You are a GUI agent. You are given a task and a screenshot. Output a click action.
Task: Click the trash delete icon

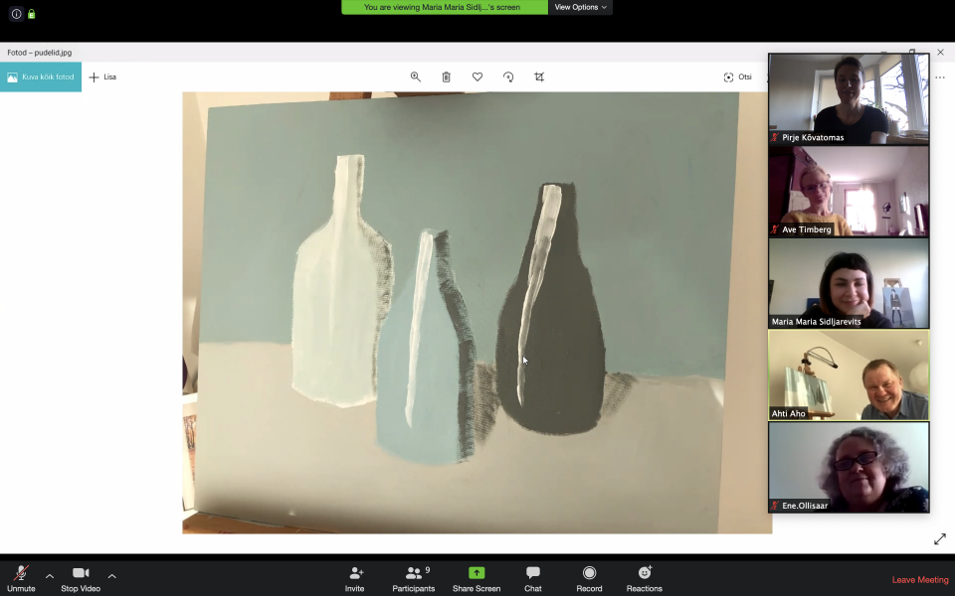tap(447, 76)
